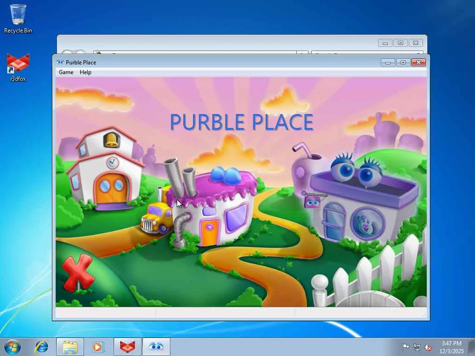This screenshot has width=475, height=356.
Task: Maximize the Purble Place window
Action: [x=403, y=63]
